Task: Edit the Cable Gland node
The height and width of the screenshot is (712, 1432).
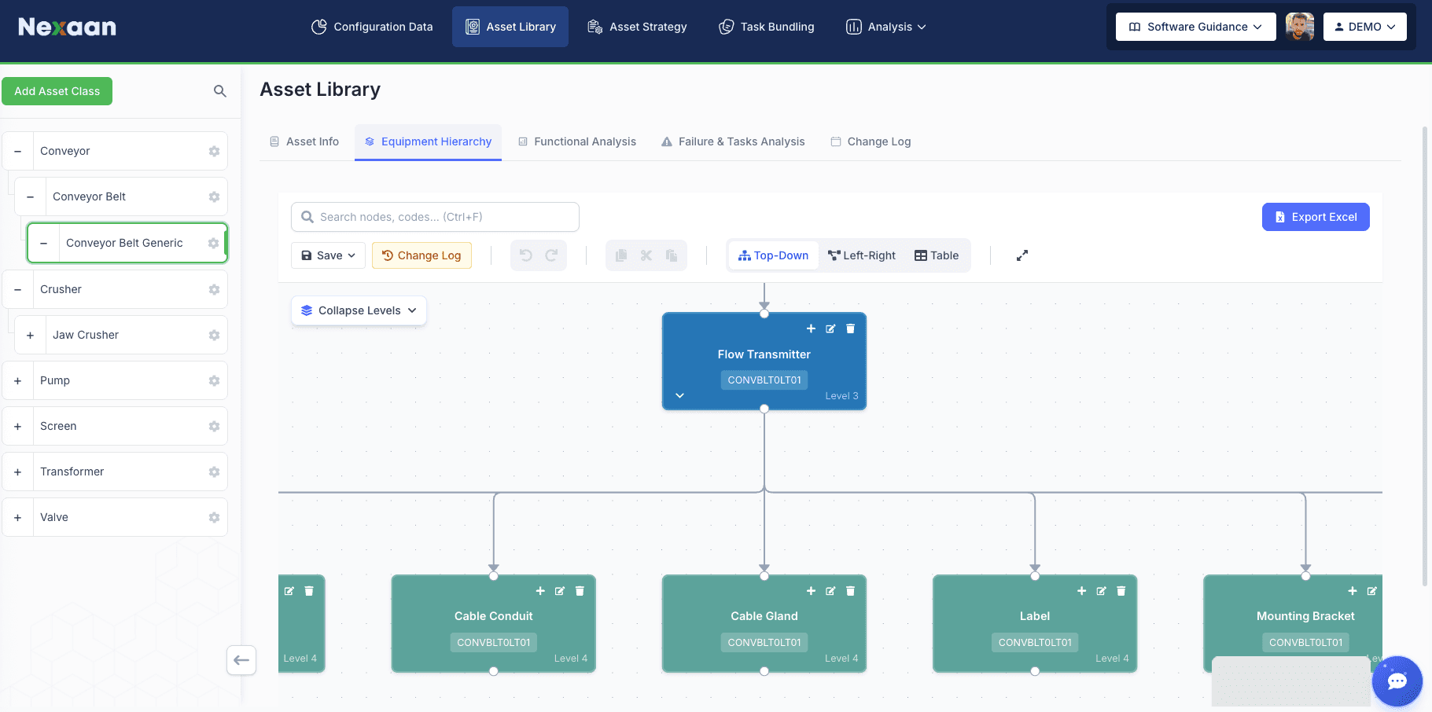Action: pyautogui.click(x=830, y=591)
